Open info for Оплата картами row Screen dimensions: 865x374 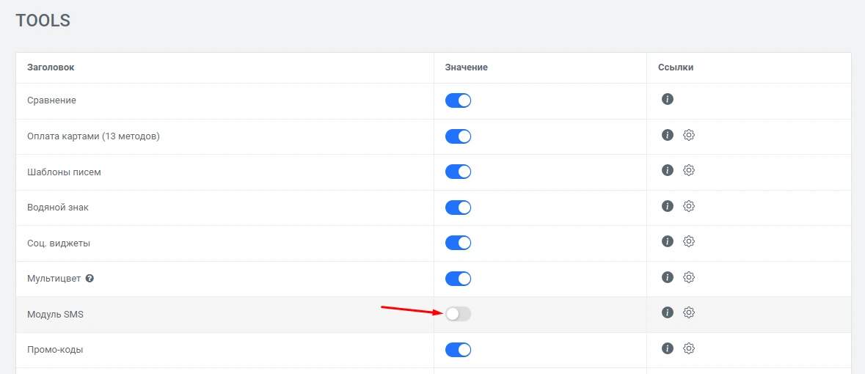click(667, 135)
